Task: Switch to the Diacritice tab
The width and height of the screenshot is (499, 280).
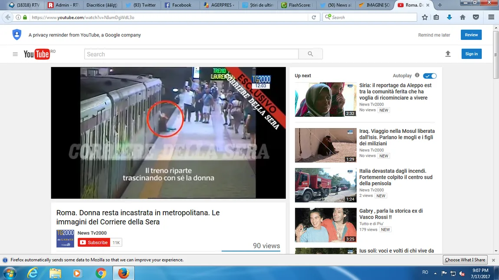Action: 102,5
